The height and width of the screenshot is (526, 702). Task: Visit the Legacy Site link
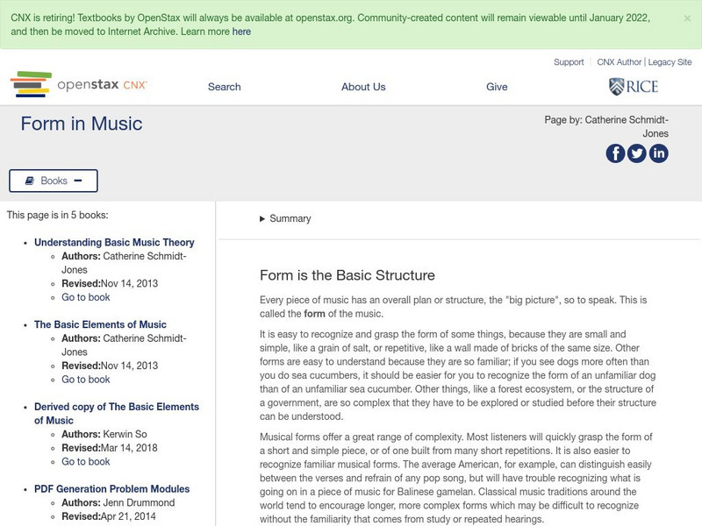tap(670, 62)
